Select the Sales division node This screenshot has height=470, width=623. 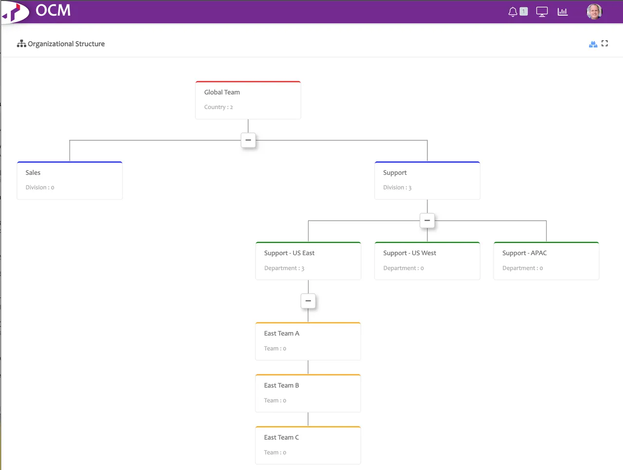70,180
